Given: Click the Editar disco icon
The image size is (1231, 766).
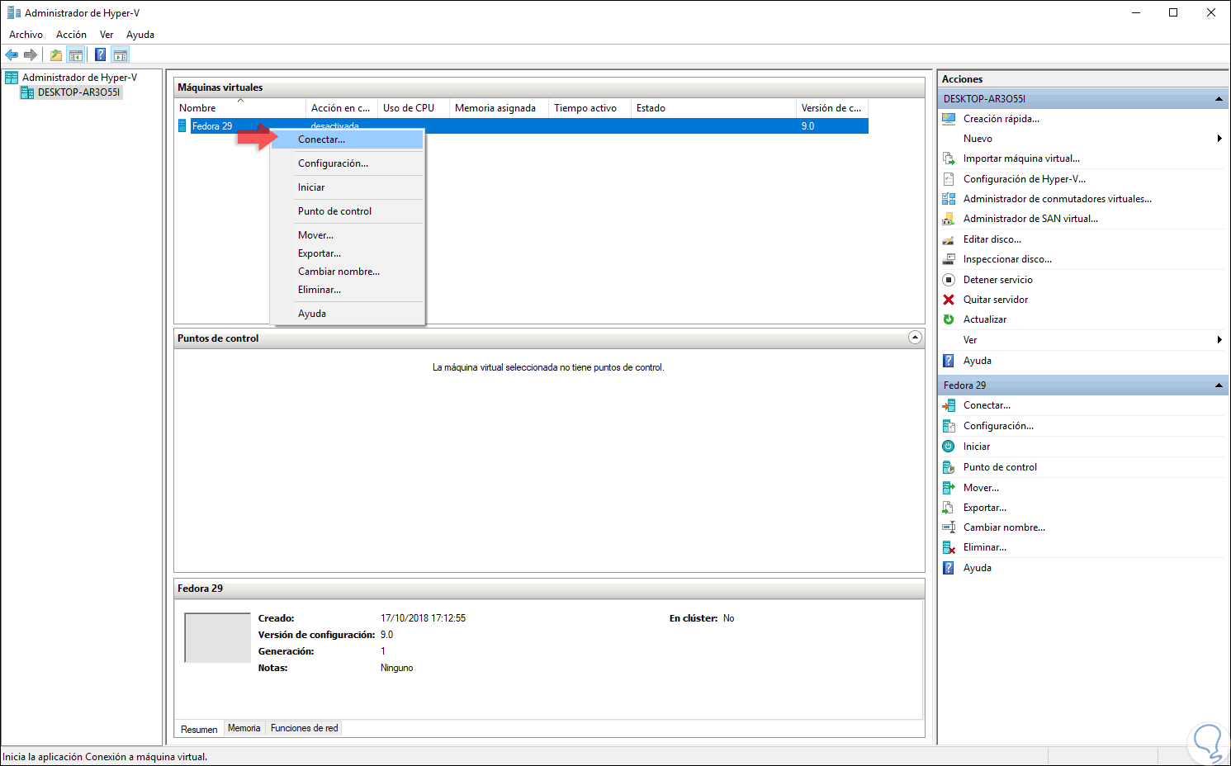Looking at the screenshot, I should (949, 239).
